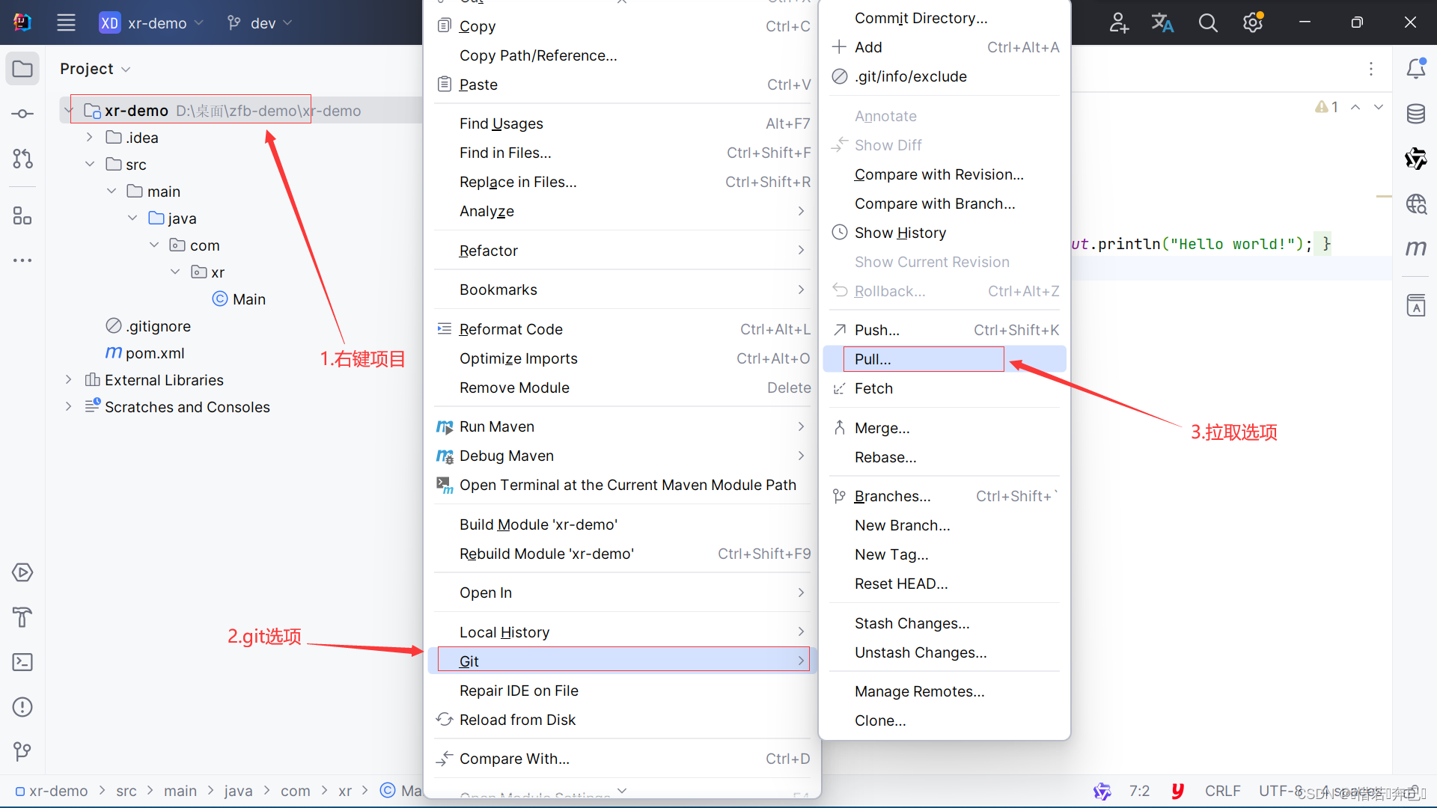Choose Stash Changes... entry
The image size is (1437, 808).
pyautogui.click(x=945, y=623)
